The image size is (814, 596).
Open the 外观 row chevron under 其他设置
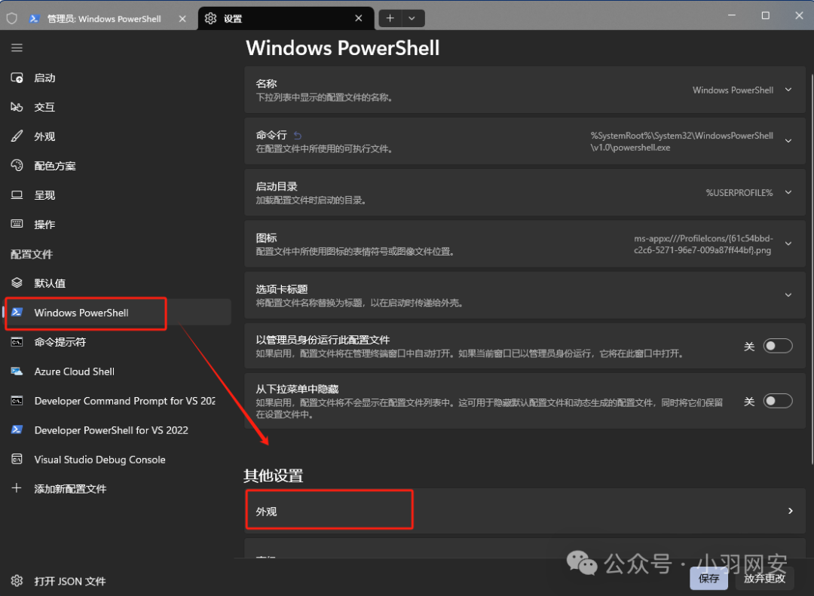coord(790,511)
